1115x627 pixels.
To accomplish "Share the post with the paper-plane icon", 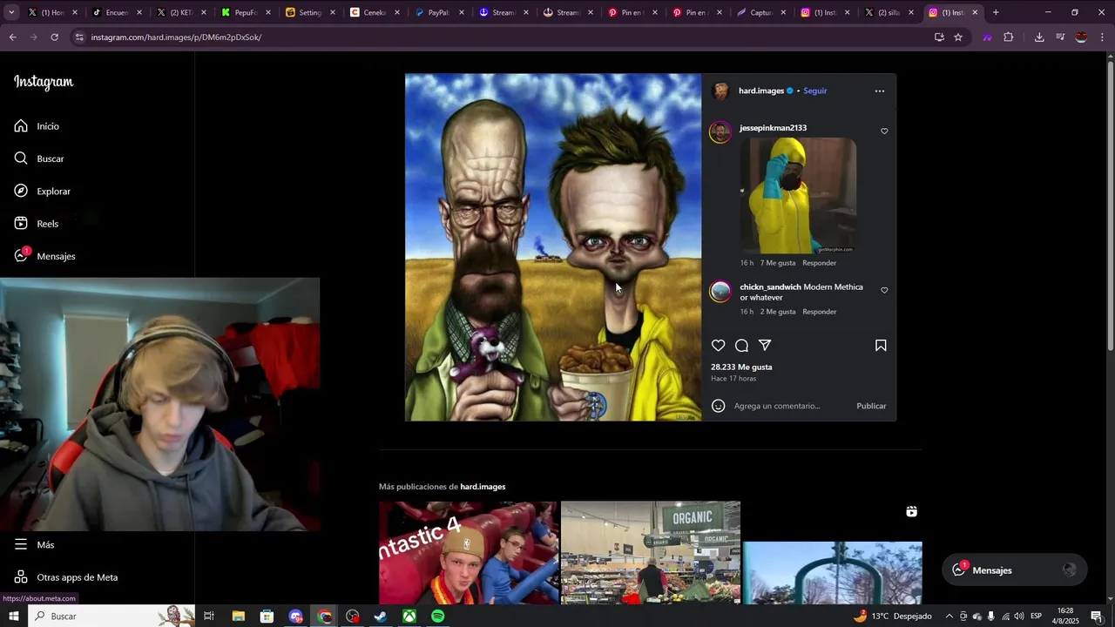I will (765, 346).
